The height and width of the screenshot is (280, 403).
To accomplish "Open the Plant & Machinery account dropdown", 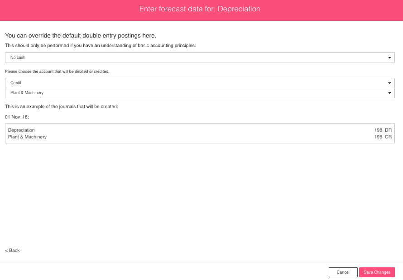I will 200,93.
